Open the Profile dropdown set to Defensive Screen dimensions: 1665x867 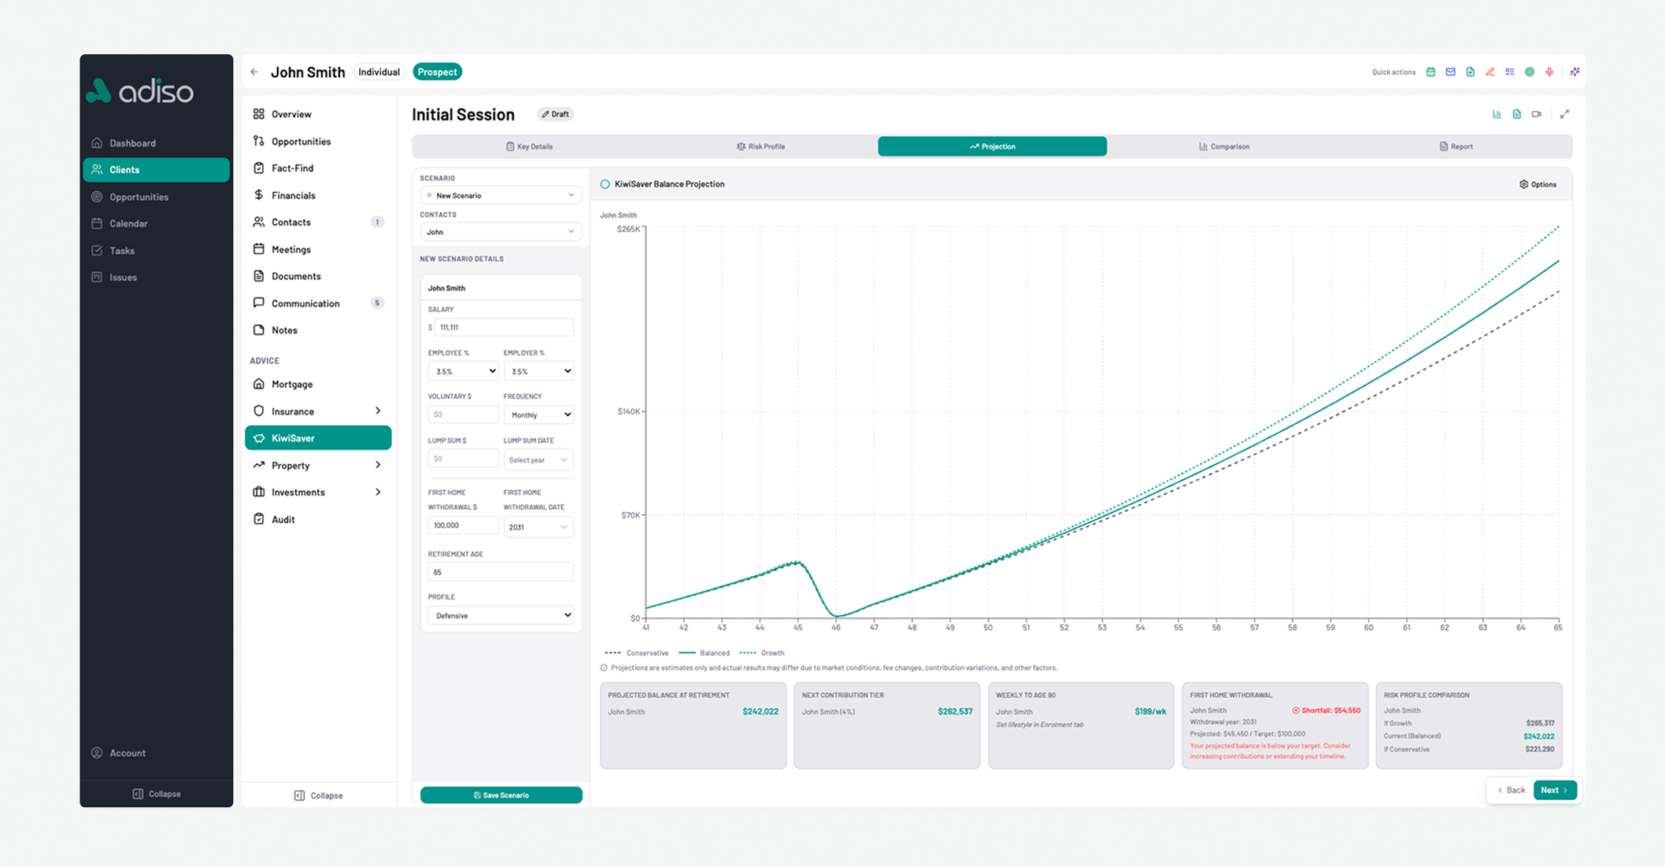pos(501,615)
